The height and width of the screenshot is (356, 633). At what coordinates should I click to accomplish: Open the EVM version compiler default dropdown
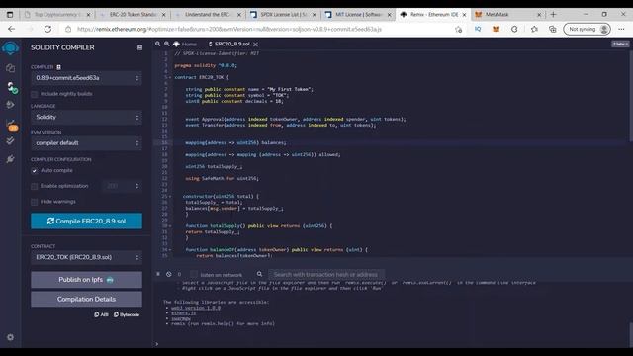point(86,143)
